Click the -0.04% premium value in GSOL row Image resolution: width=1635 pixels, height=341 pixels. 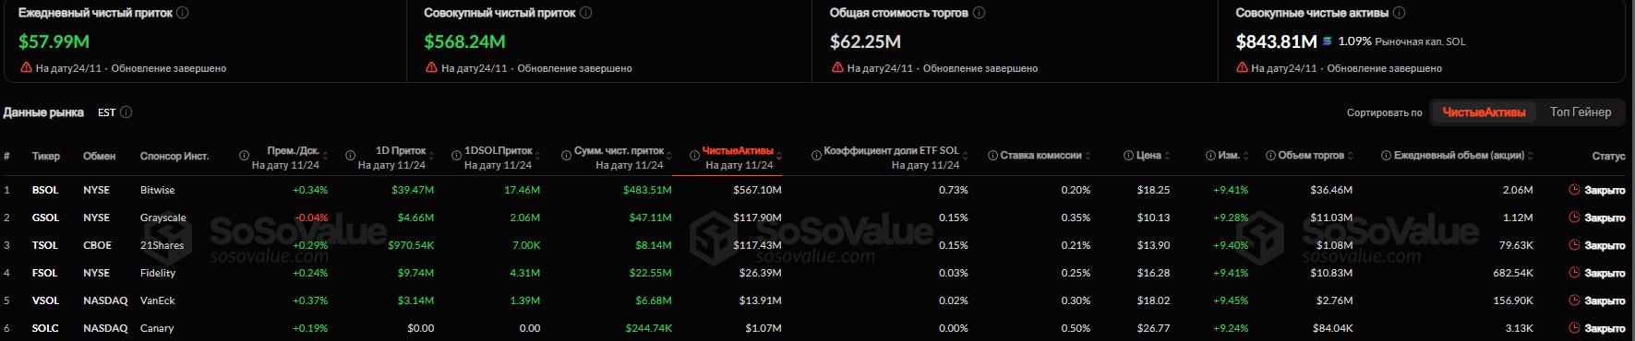(311, 218)
